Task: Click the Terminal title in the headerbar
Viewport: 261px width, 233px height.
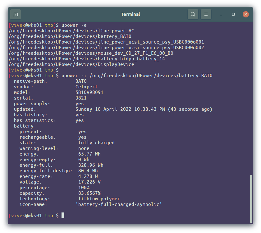Action: coord(130,14)
